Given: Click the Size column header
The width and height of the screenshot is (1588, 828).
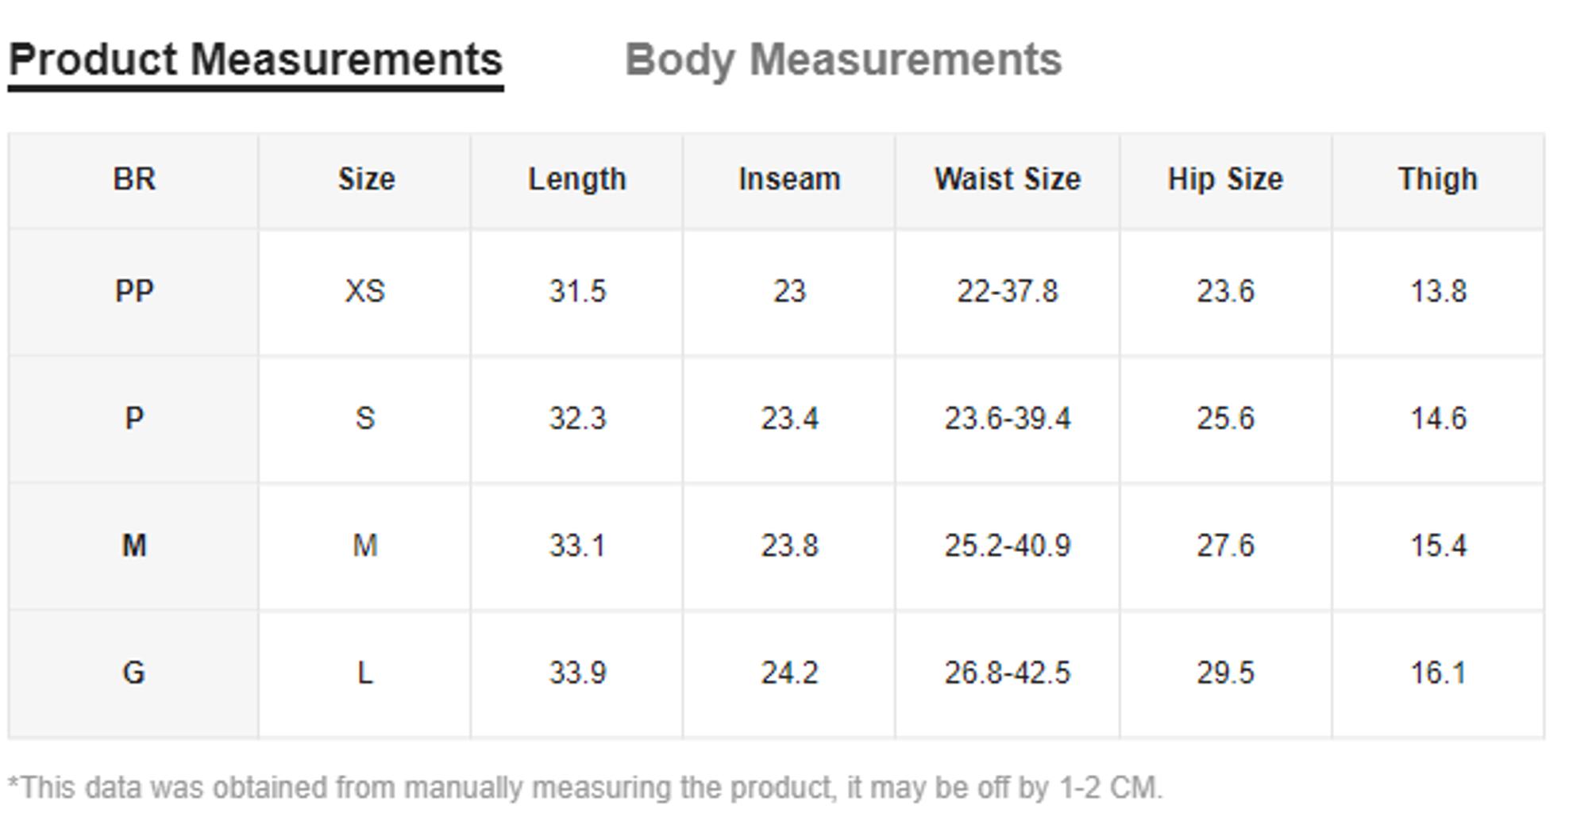Looking at the screenshot, I should coord(365,180).
